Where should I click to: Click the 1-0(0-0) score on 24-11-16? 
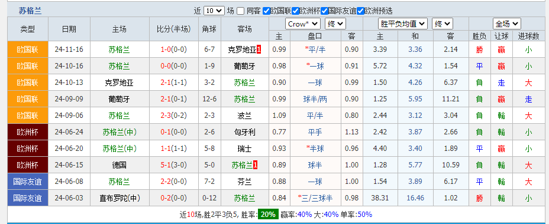tap(174, 50)
